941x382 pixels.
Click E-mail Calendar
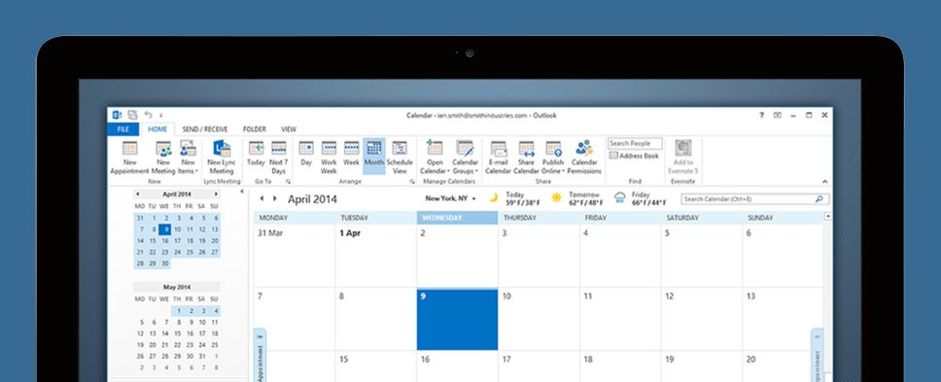point(498,157)
